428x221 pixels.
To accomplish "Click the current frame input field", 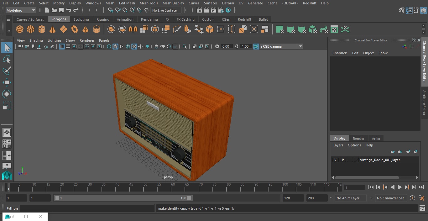I will [354, 187].
